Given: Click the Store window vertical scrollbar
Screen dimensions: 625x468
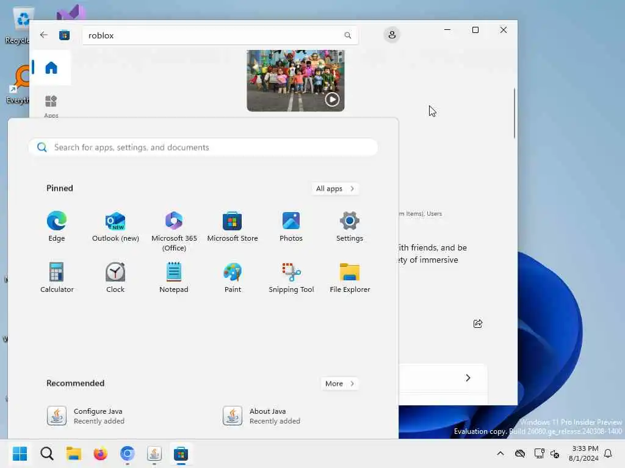Looking at the screenshot, I should pyautogui.click(x=514, y=113).
